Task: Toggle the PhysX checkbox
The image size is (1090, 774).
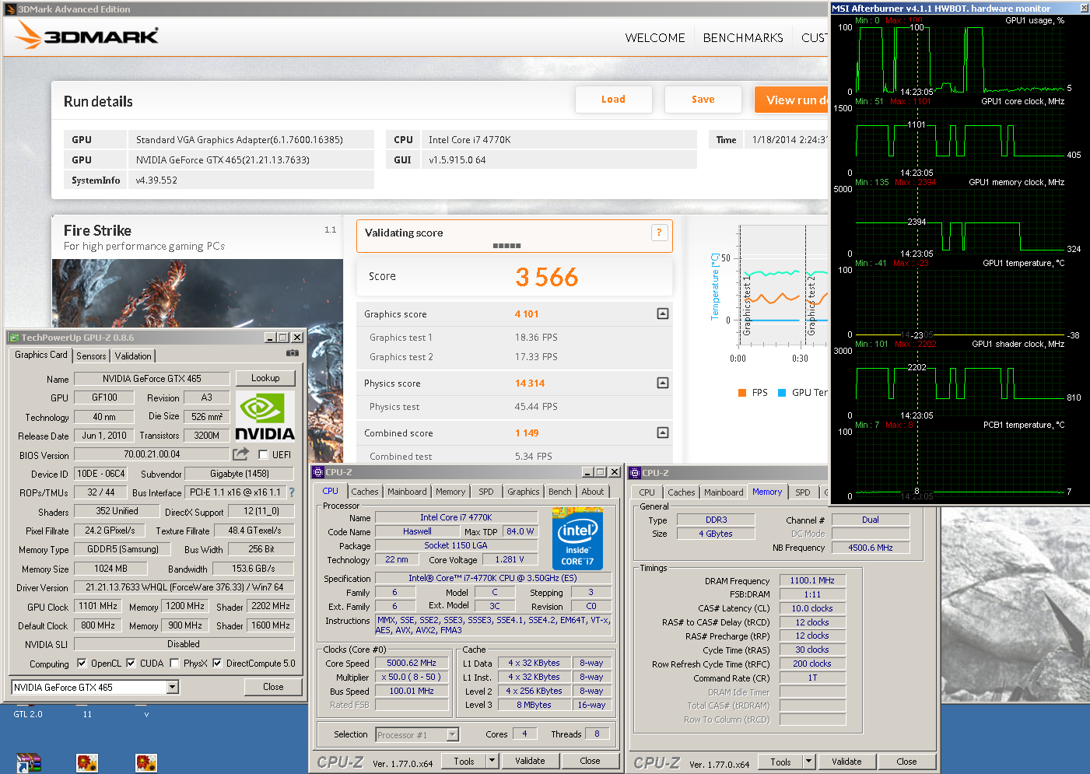Action: [x=174, y=664]
